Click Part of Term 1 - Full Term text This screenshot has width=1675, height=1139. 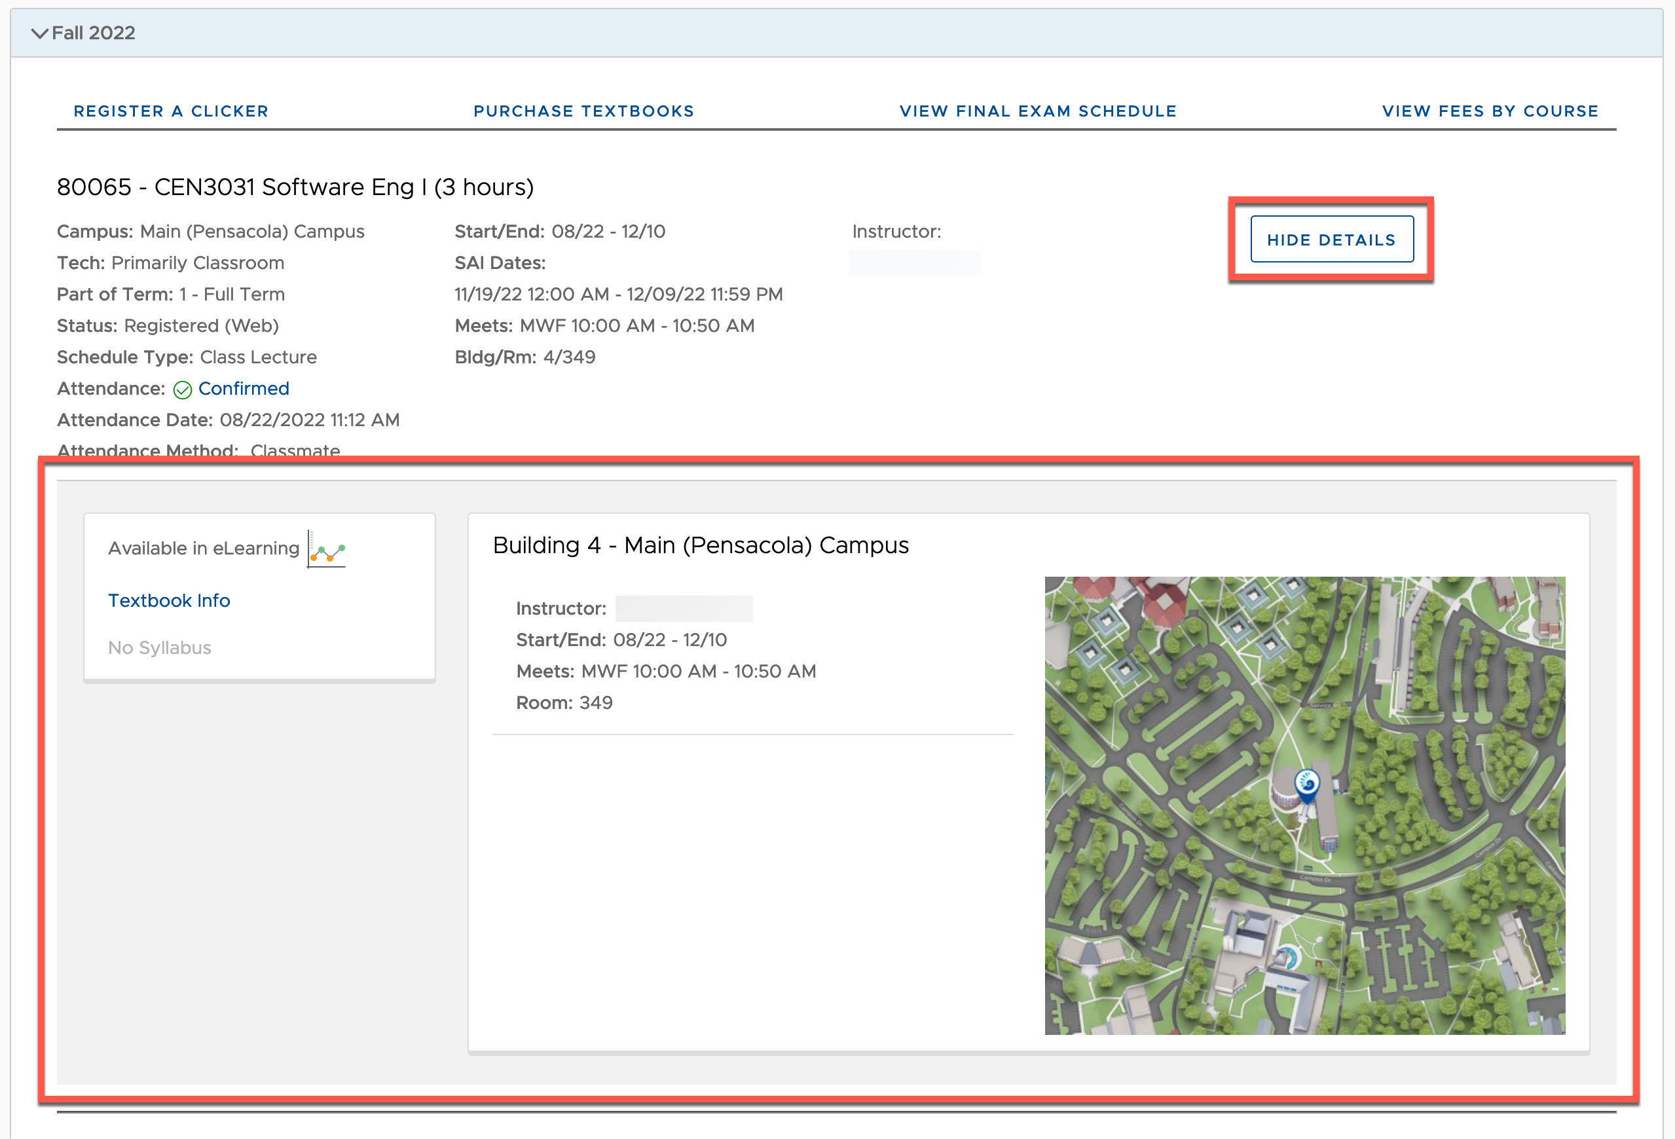tap(171, 294)
